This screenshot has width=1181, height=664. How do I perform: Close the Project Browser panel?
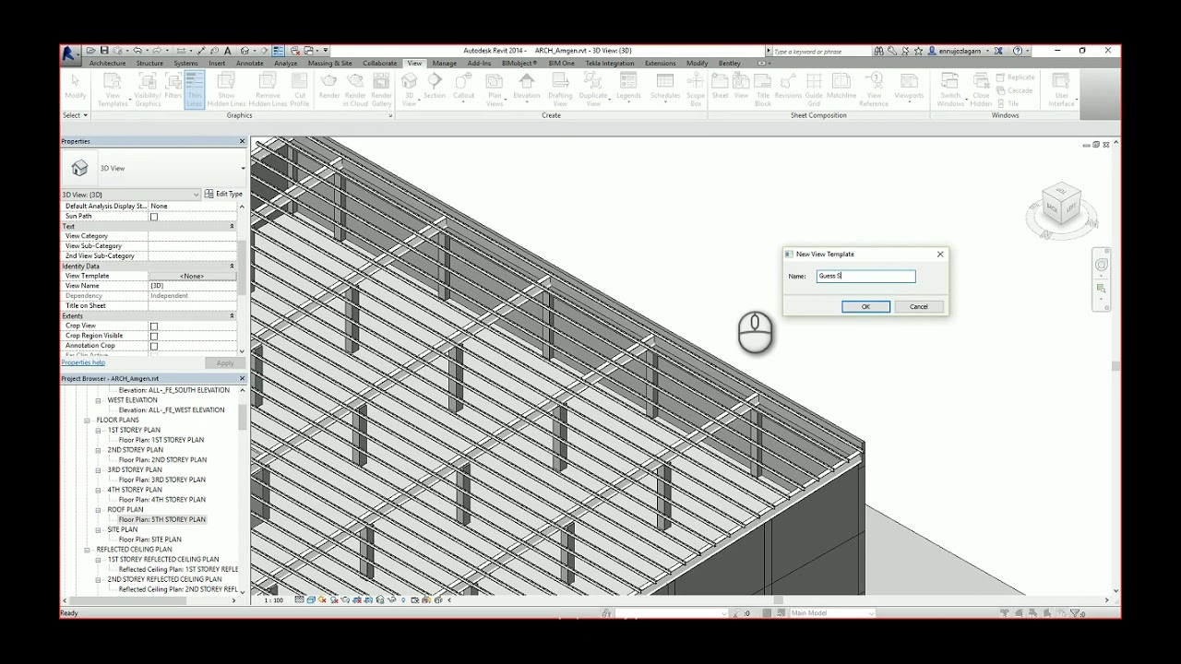click(x=243, y=379)
